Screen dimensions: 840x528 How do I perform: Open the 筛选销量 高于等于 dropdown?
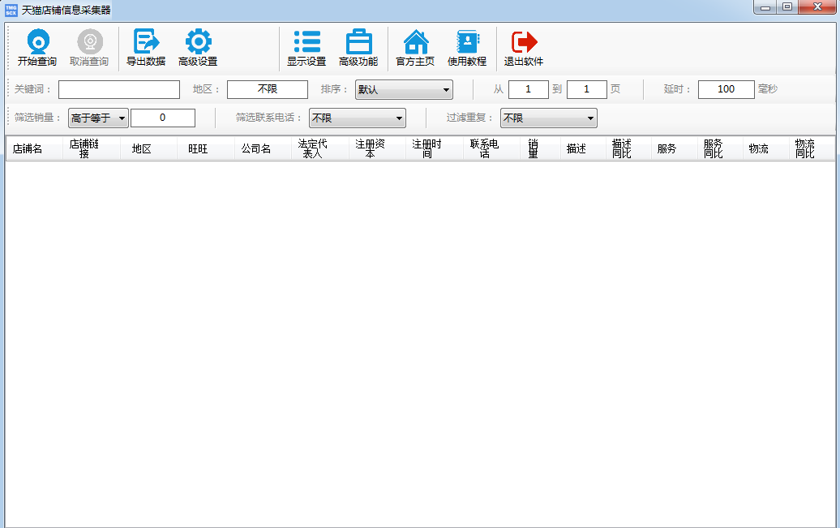(x=98, y=118)
